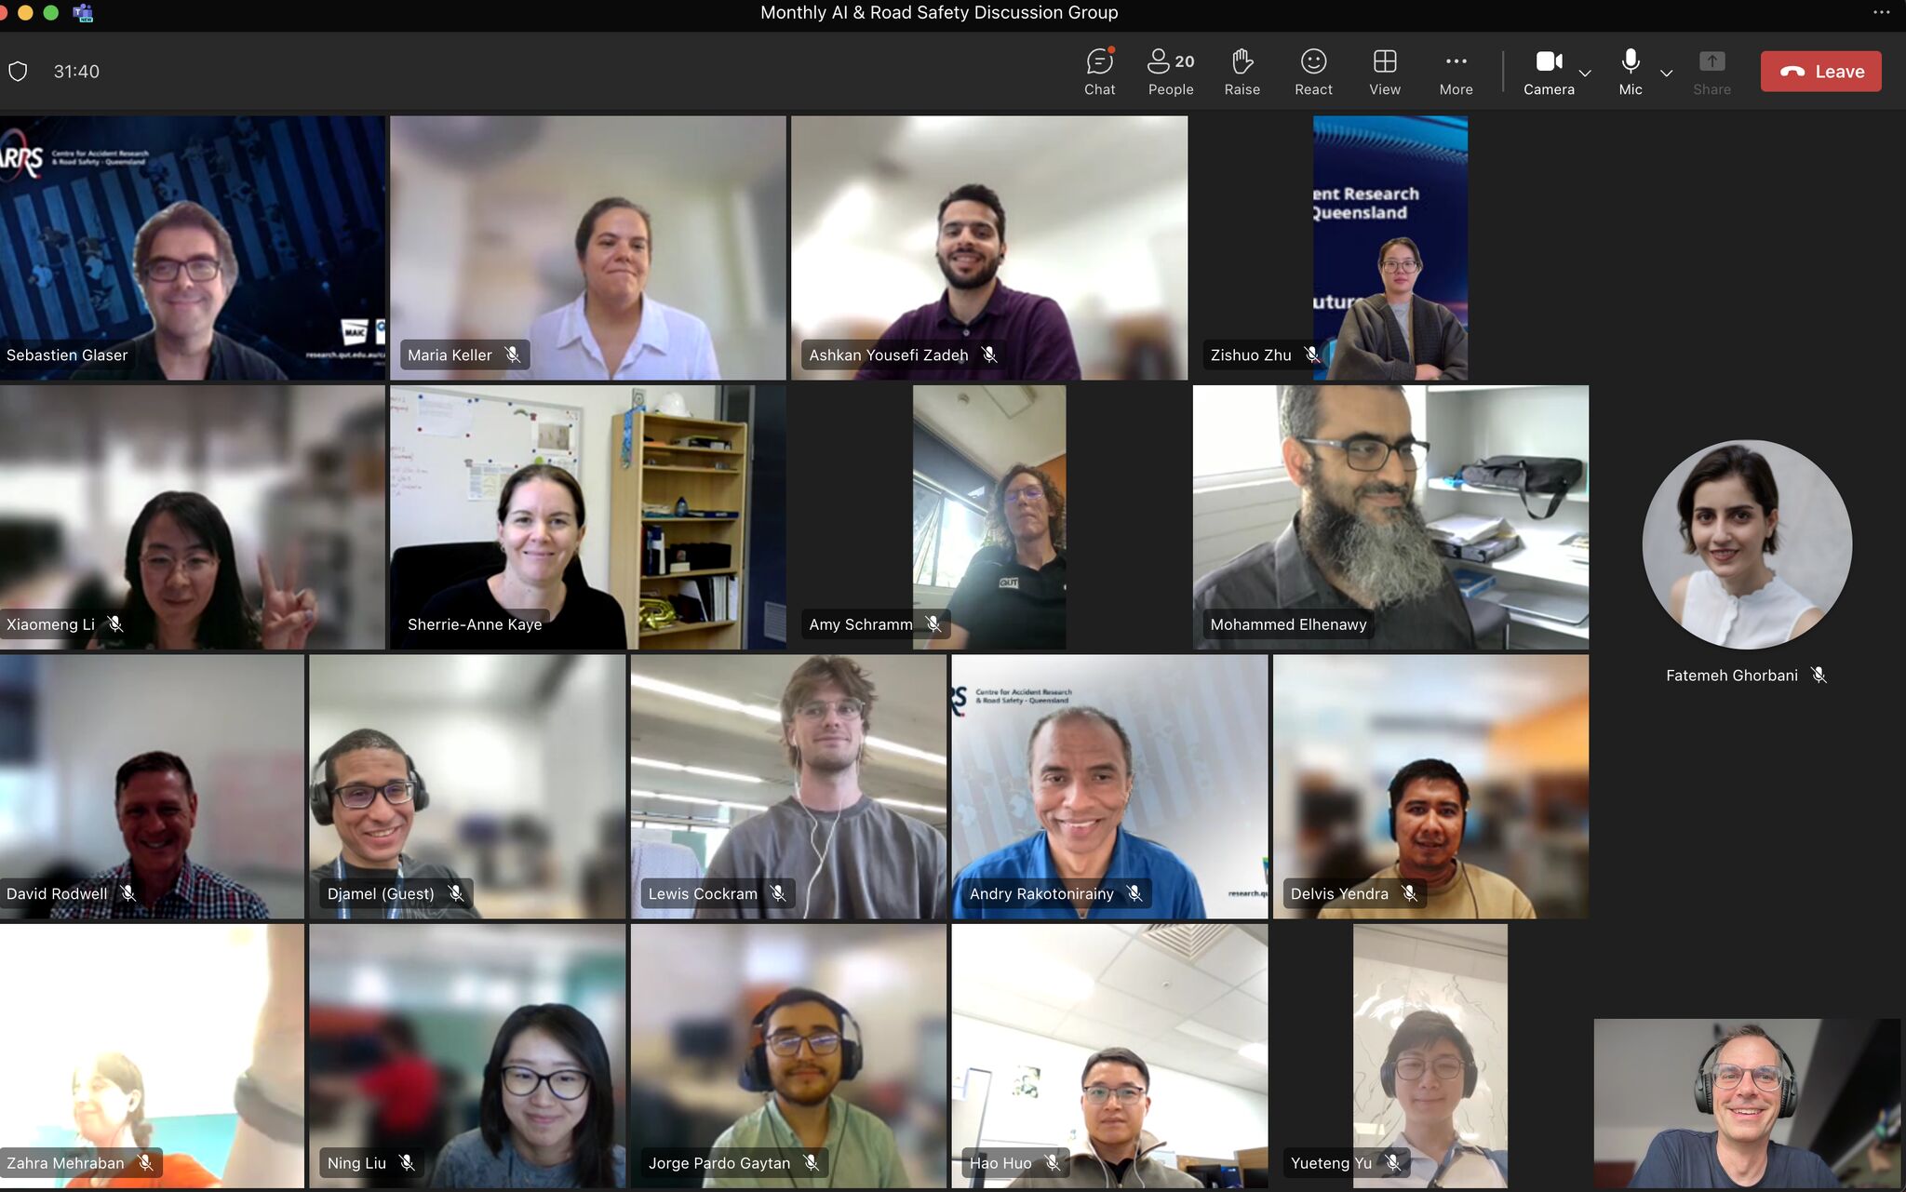1906x1192 pixels.
Task: Click your own self-view video thumbnail
Action: [x=1747, y=1103]
